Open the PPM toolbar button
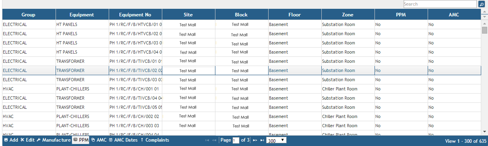 pos(81,140)
